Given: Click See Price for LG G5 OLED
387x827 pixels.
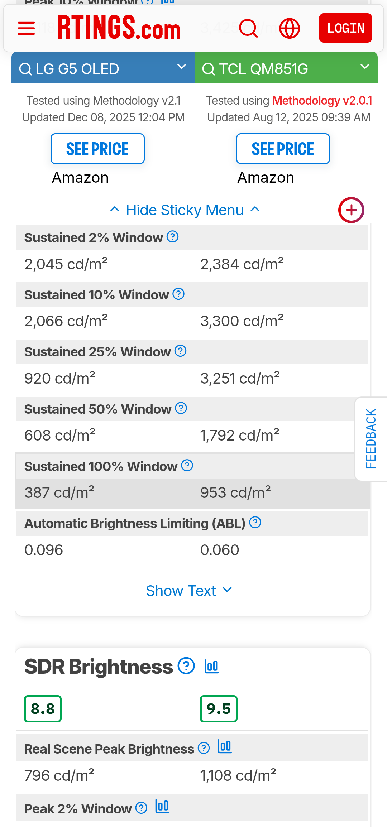Looking at the screenshot, I should (x=97, y=149).
